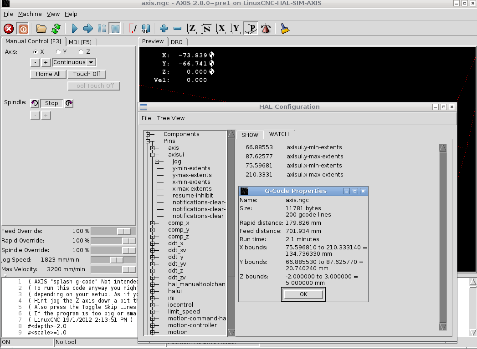This screenshot has width=477, height=349.
Task: Switch to side view X icon
Action: (221, 29)
